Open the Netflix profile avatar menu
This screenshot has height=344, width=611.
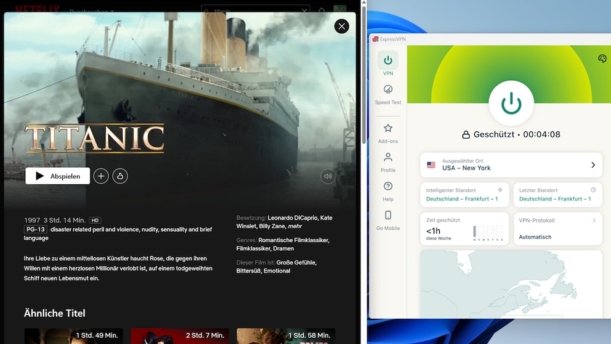click(x=340, y=10)
